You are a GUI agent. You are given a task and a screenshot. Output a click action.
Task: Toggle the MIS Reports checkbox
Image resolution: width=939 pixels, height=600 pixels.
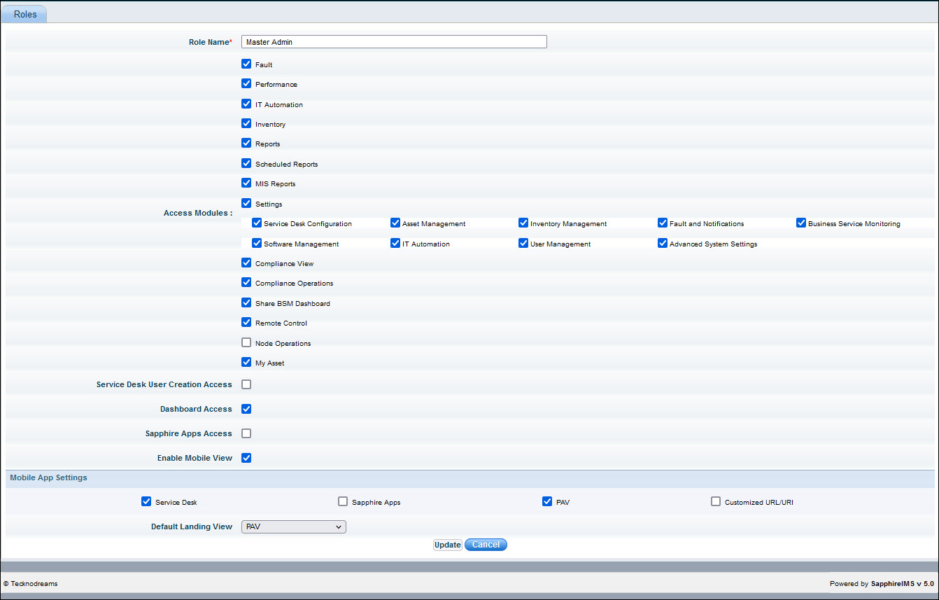pyautogui.click(x=246, y=183)
